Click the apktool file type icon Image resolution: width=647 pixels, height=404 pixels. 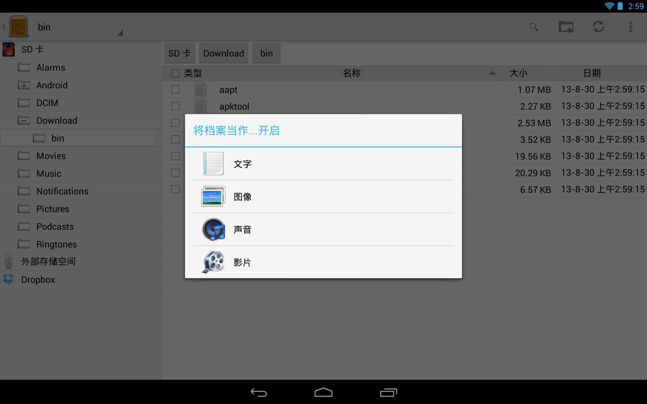point(201,106)
